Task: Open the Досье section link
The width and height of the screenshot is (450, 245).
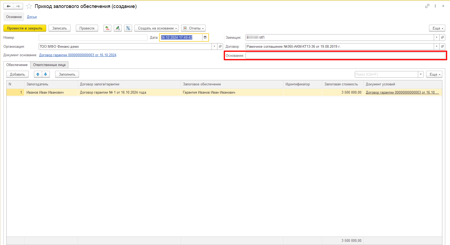Action: [32, 17]
